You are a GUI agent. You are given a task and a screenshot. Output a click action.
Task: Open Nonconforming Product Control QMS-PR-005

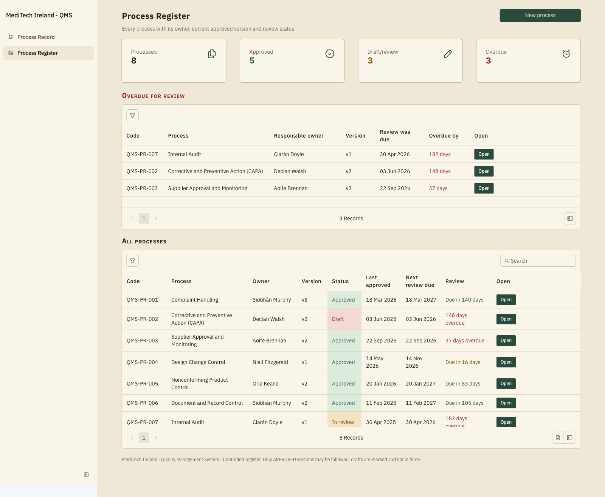[506, 384]
